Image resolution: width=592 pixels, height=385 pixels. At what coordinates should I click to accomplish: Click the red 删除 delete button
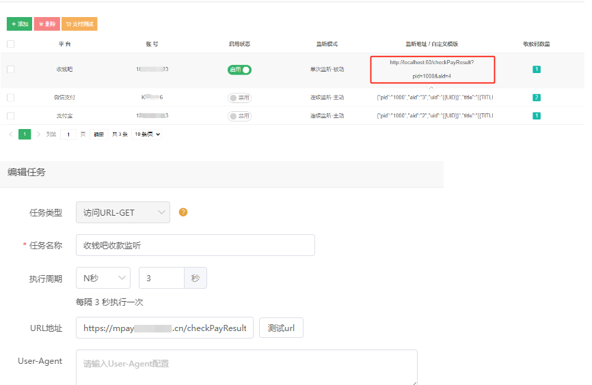(x=46, y=24)
